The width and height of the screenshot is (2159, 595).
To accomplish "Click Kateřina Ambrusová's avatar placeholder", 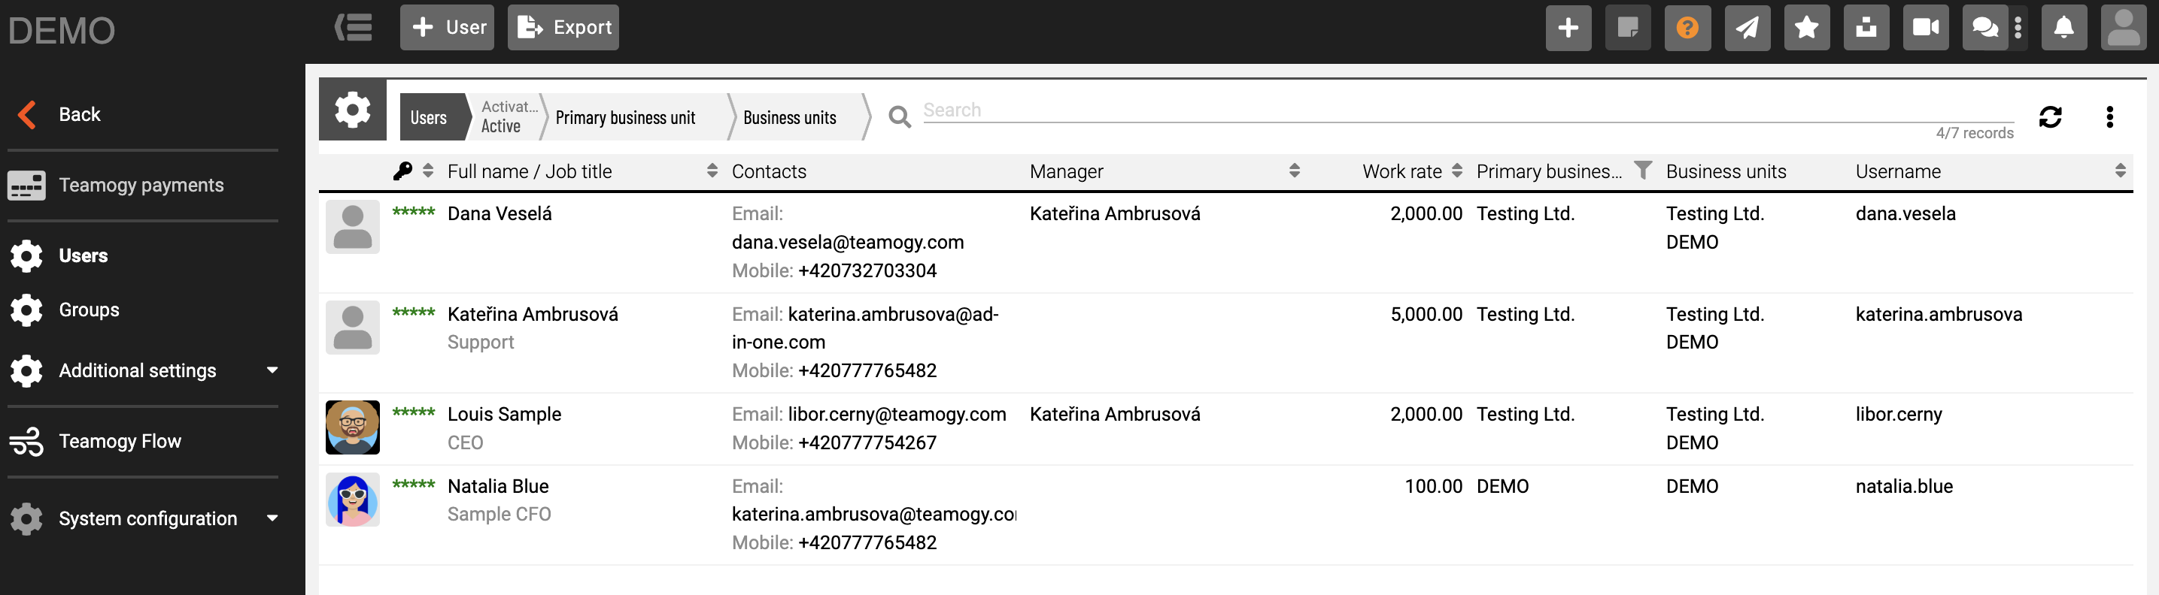I will coord(352,328).
